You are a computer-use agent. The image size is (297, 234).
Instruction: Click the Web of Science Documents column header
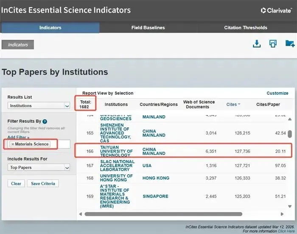(x=199, y=104)
